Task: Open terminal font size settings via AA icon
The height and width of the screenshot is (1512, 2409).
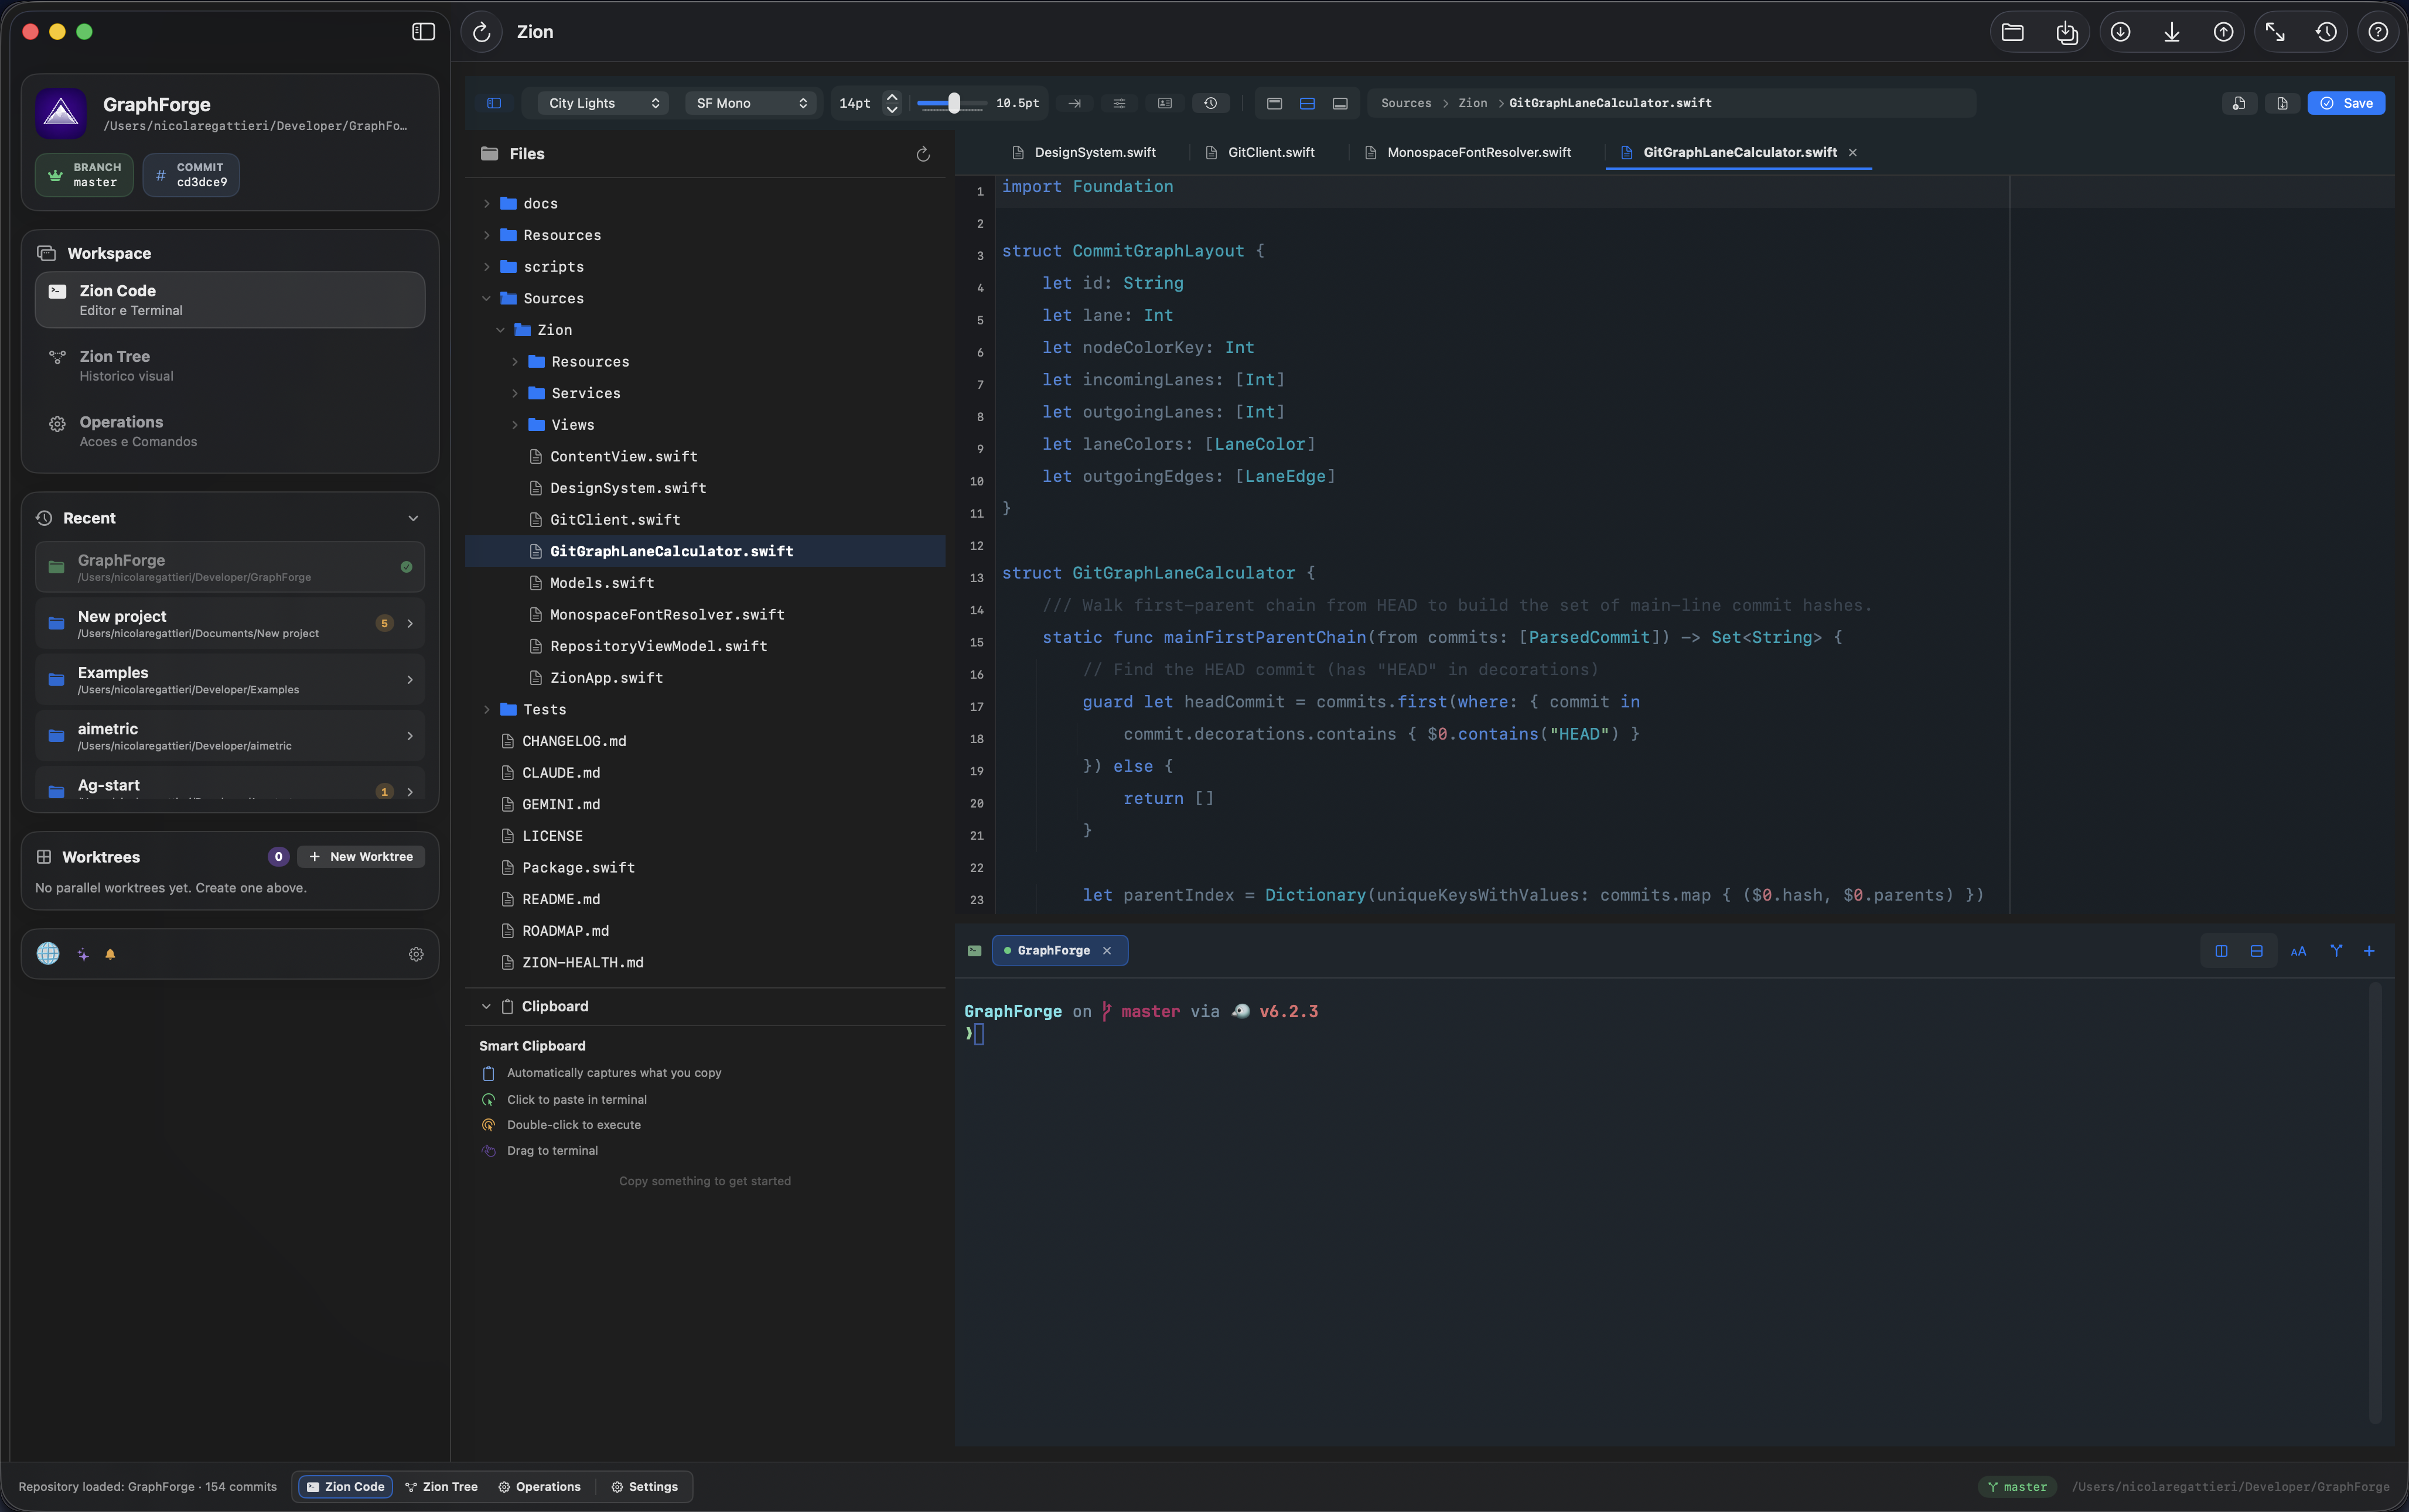Action: pyautogui.click(x=2299, y=950)
